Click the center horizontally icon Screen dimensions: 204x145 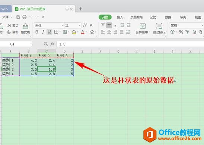point(109,32)
